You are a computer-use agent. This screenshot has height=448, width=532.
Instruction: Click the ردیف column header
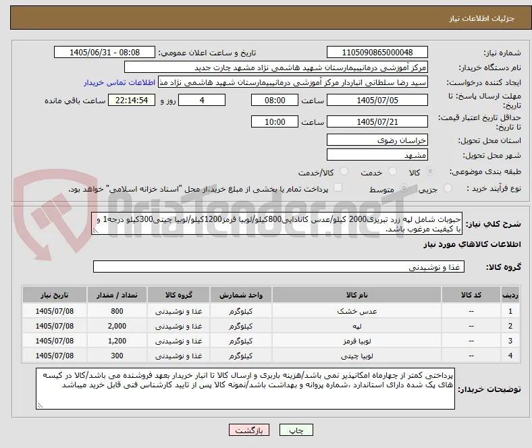[510, 295]
